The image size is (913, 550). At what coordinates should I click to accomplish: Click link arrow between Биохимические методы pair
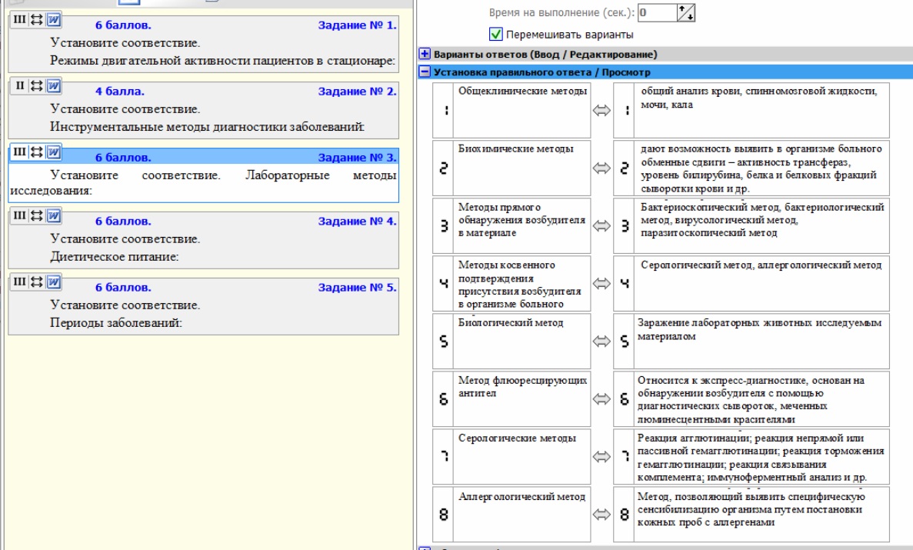[x=601, y=168]
